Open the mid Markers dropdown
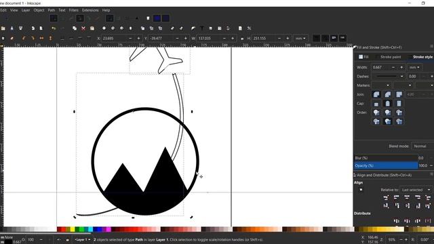This screenshot has height=244, width=434. pos(403,85)
